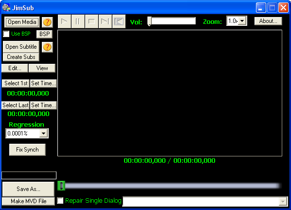This screenshot has width=291, height=210.
Task: Stop the media playback
Action: [91, 21]
